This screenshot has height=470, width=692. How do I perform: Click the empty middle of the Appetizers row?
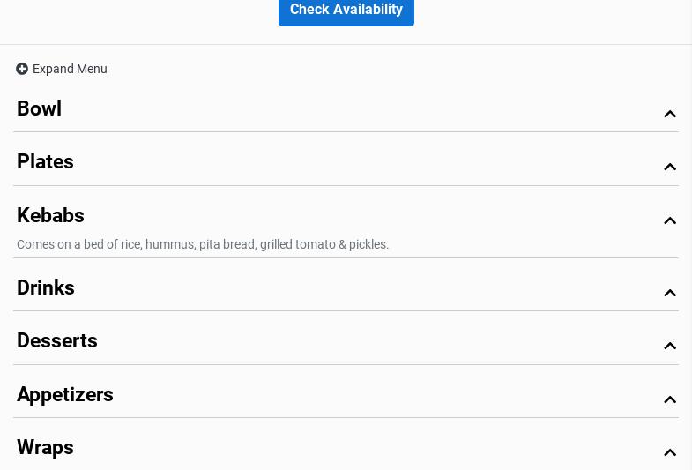353,395
